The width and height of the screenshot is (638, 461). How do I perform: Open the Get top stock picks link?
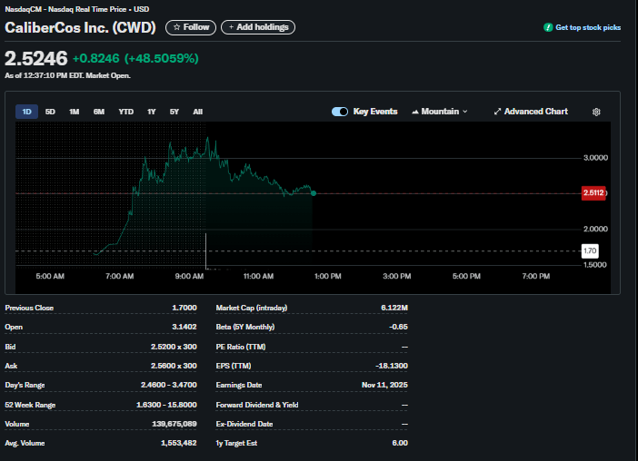click(588, 27)
